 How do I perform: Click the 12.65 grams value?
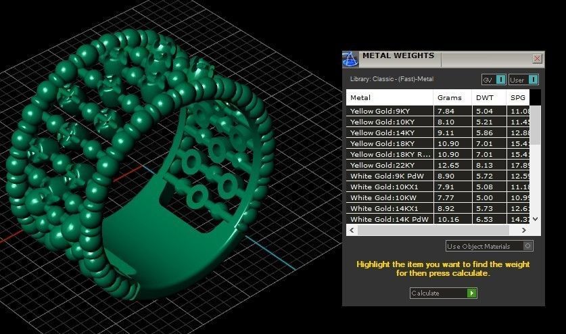pos(448,165)
